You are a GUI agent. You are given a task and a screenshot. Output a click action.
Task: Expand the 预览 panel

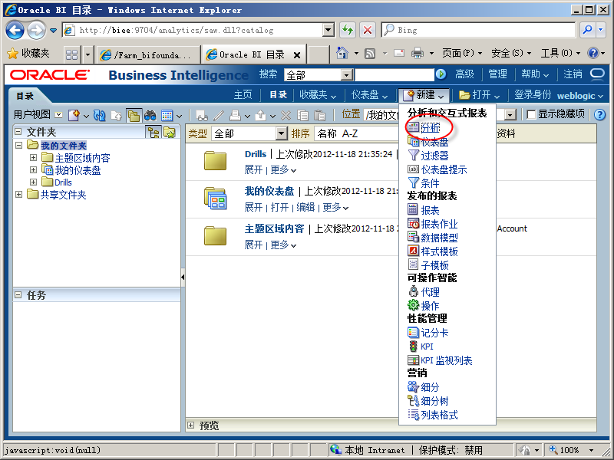(190, 426)
